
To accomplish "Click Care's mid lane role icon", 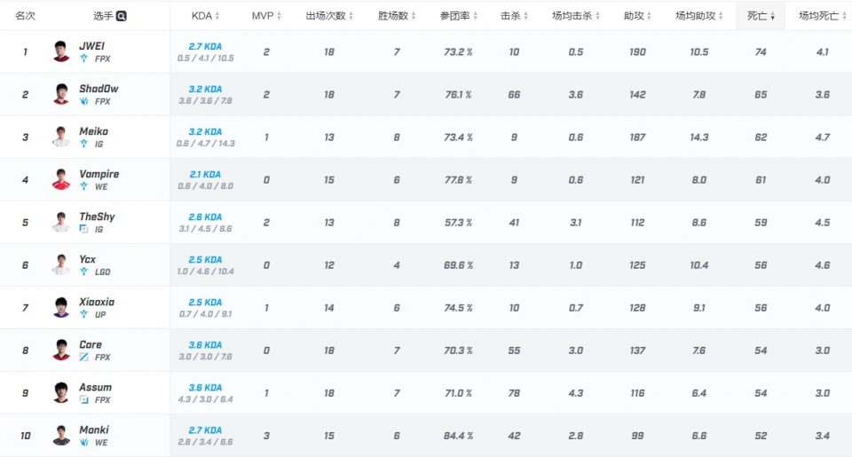I will pos(83,357).
